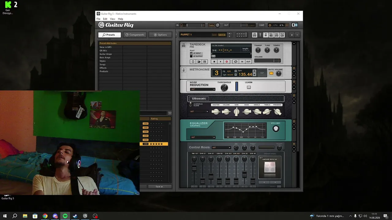Click the Tapedeck Volume slider
392x220 pixels.
[x=267, y=61]
